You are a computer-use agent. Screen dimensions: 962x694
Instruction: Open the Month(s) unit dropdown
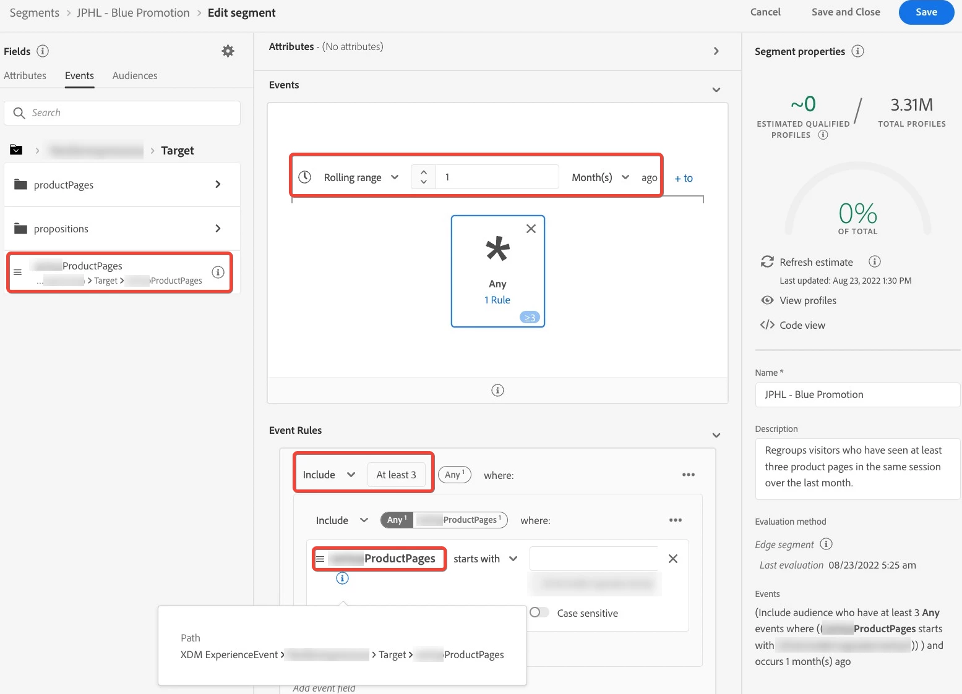pos(600,177)
